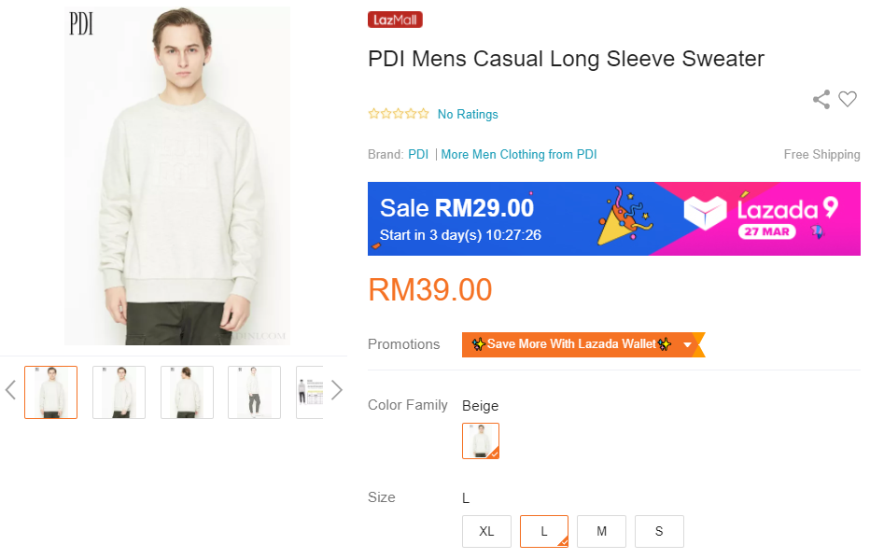This screenshot has width=870, height=559.
Task: Select size XL
Action: (486, 531)
